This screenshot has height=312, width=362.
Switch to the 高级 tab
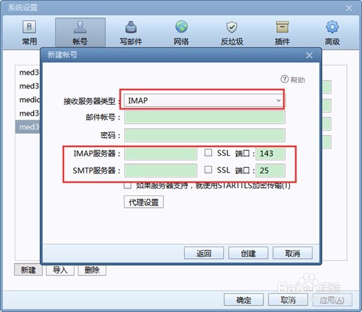[332, 33]
